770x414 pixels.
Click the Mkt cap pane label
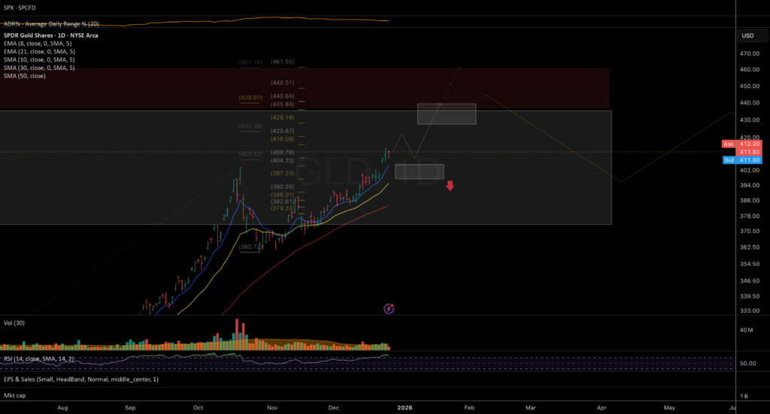(x=15, y=395)
